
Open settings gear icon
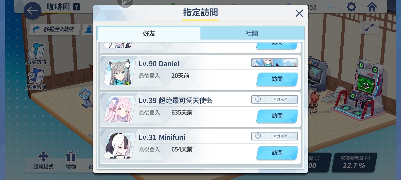(351, 7)
